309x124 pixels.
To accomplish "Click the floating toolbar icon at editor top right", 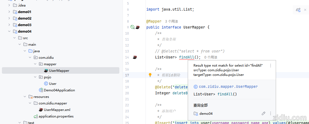I will [298, 10].
